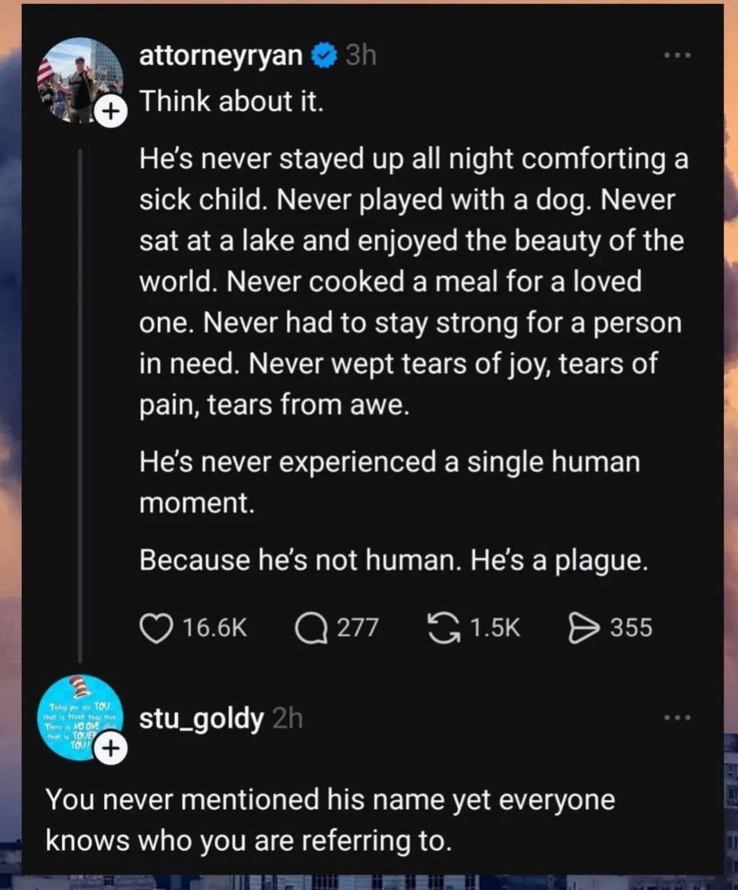Image resolution: width=738 pixels, height=890 pixels.
Task: Share the post with the paper plane icon
Action: coord(583,628)
